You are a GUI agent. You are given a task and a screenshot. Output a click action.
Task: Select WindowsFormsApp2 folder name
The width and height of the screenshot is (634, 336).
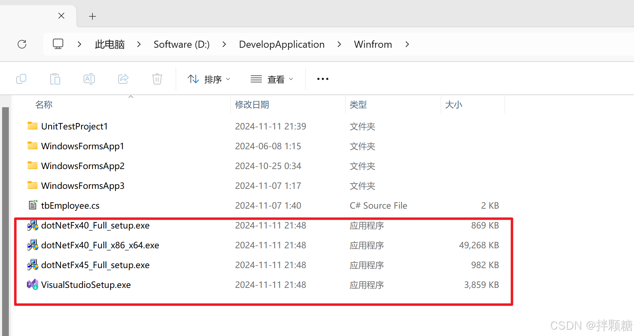click(83, 166)
